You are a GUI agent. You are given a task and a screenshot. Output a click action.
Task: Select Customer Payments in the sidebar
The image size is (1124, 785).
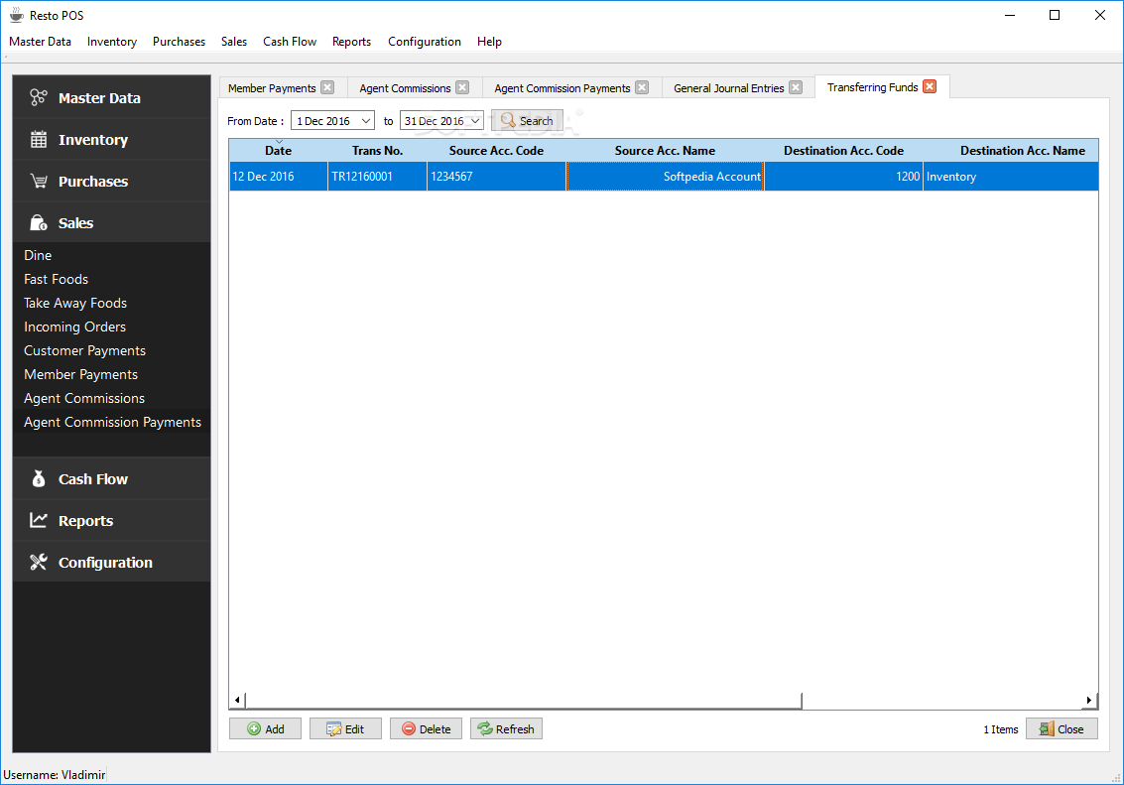[111, 350]
